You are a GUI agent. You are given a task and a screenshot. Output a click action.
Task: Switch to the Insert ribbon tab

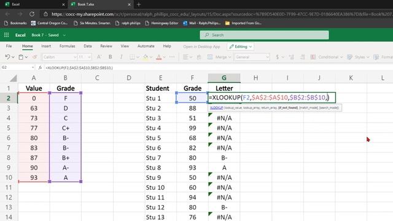click(46, 46)
